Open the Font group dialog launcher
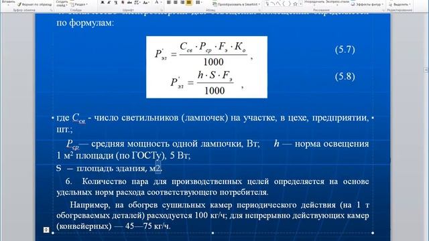 (162, 10)
